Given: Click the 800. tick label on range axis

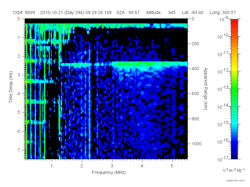Looking at the screenshot, I should click(x=196, y=119).
